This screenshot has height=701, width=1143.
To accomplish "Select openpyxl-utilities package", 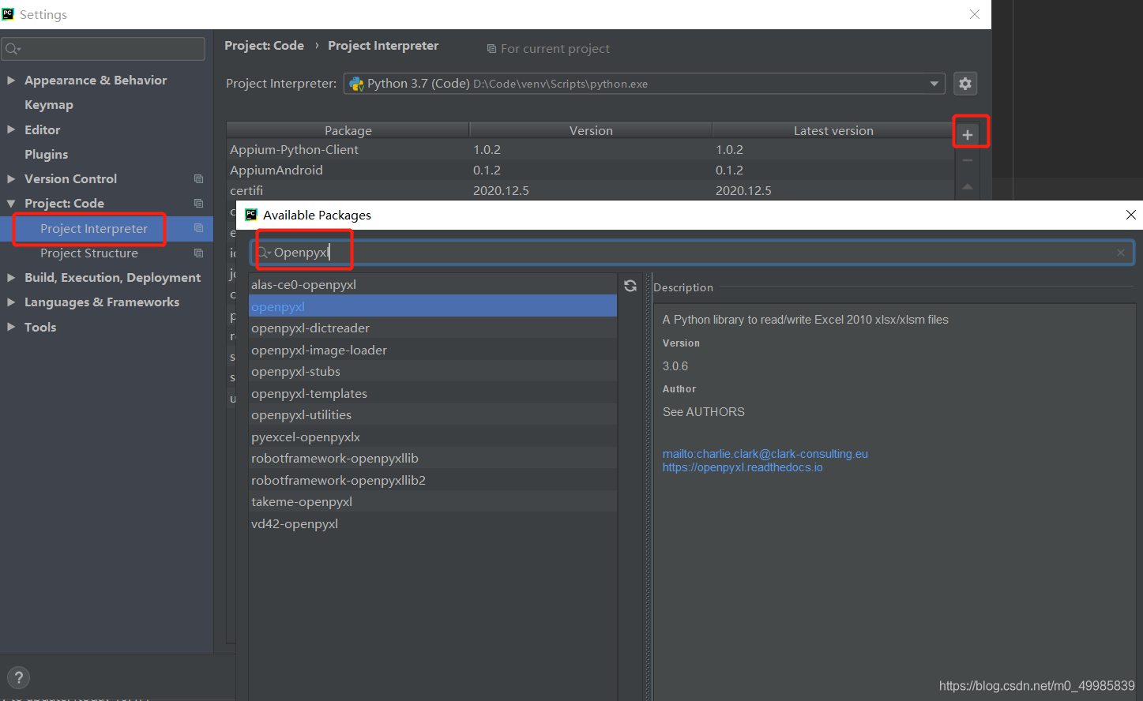I will tap(433, 415).
